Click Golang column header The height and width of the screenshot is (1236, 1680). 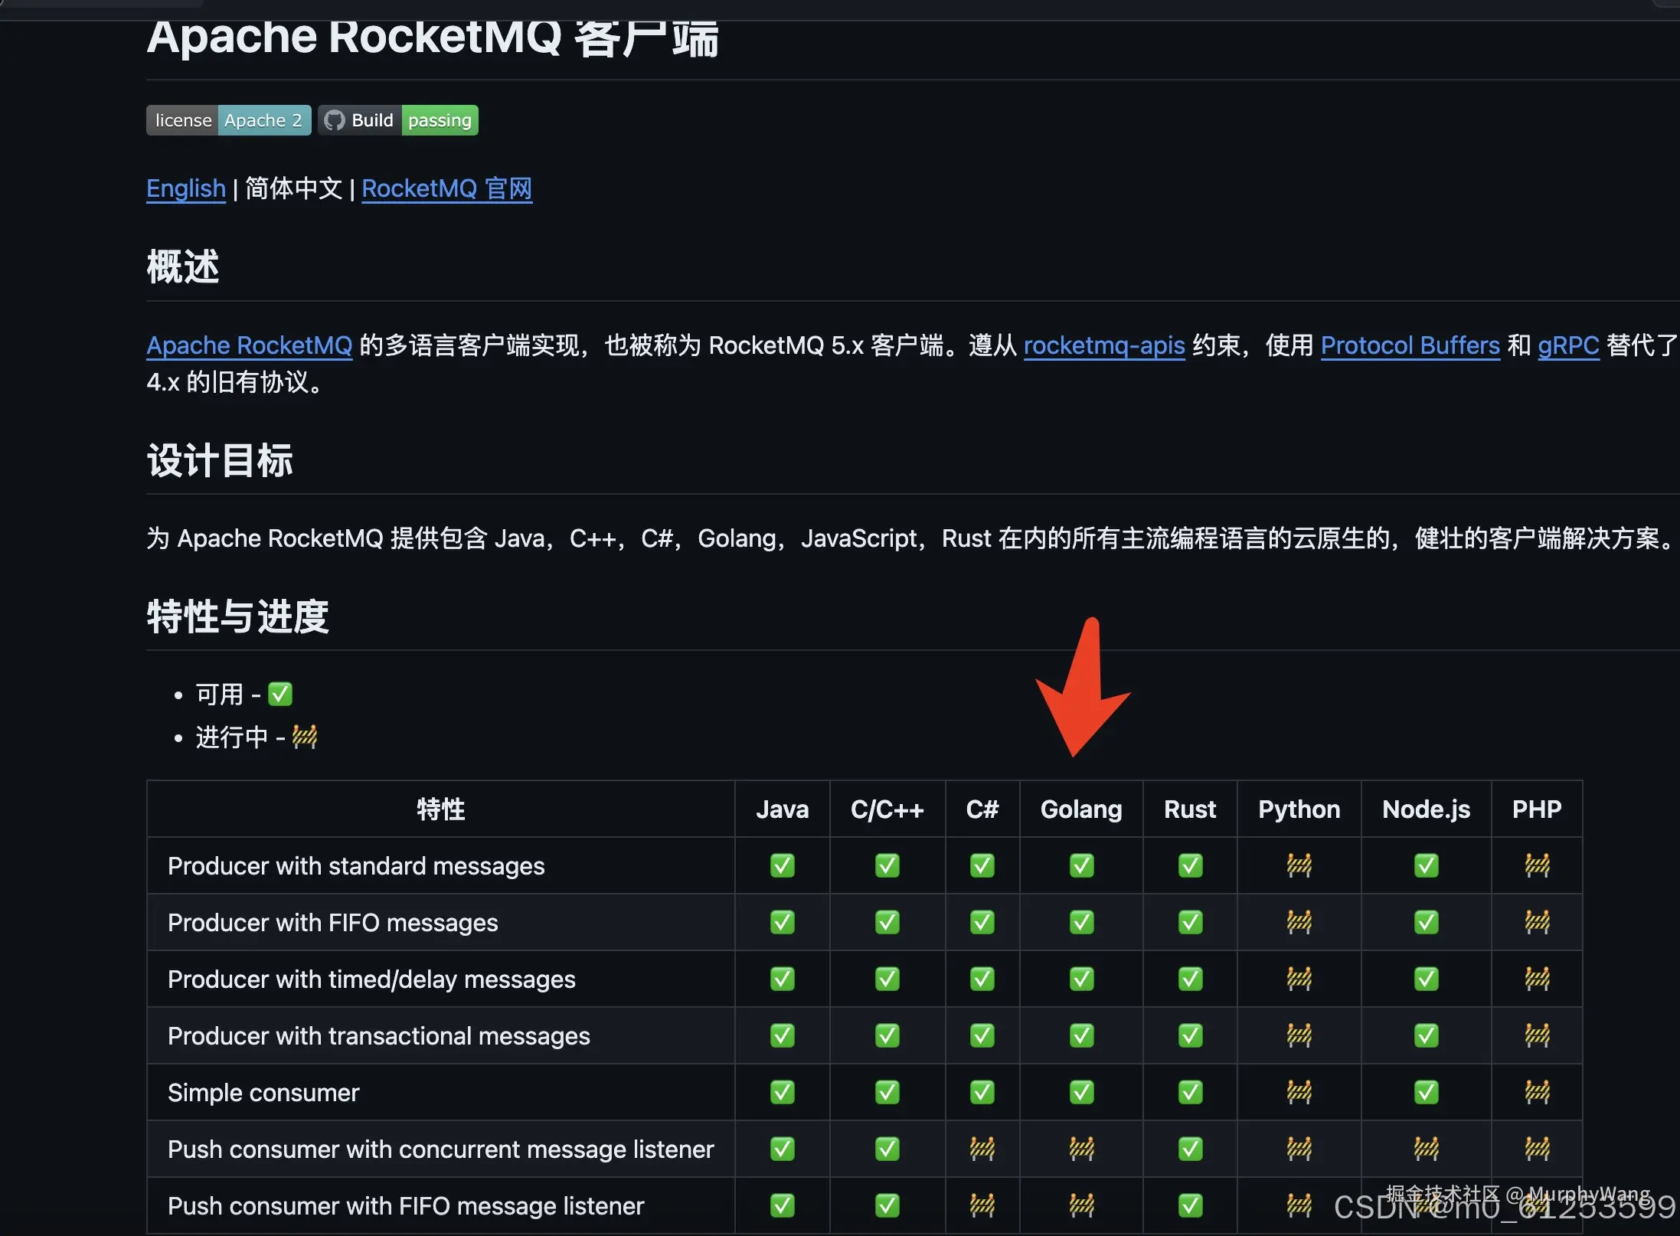point(1080,809)
